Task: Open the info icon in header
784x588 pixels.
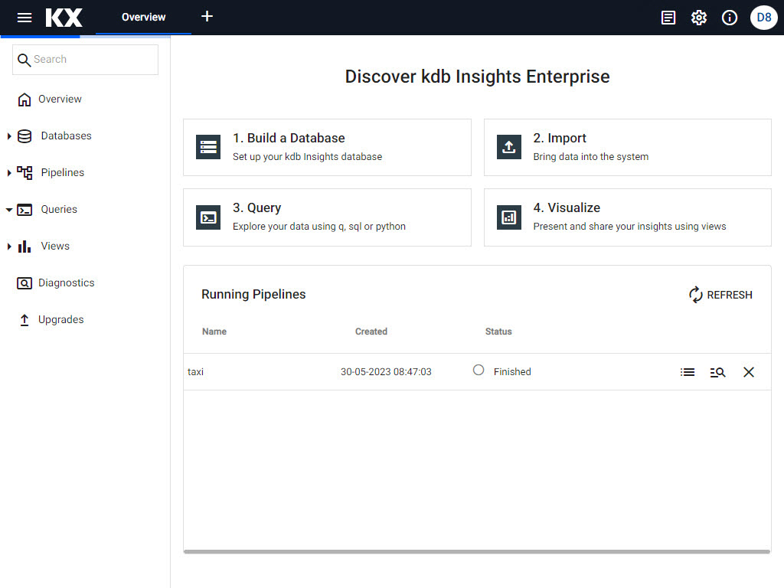Action: coord(730,18)
